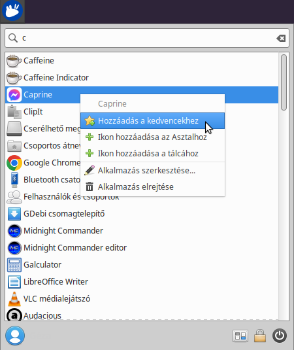Open the user profile avatar icon
Viewport: 294px width, 350px height.
(x=15, y=336)
